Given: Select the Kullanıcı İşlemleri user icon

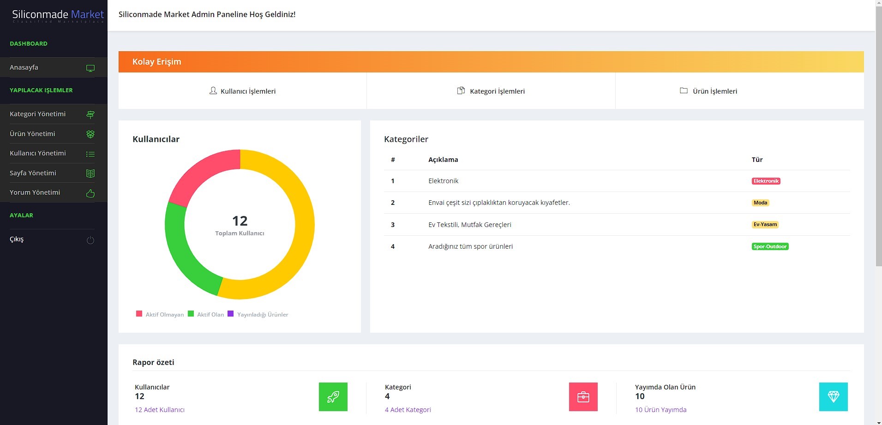Looking at the screenshot, I should pos(213,90).
